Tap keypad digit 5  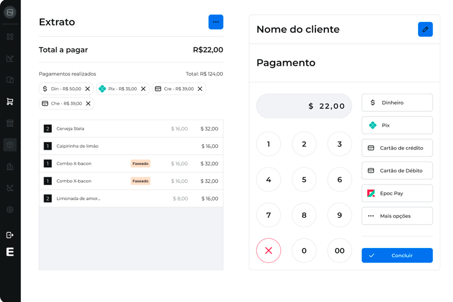[x=304, y=179]
